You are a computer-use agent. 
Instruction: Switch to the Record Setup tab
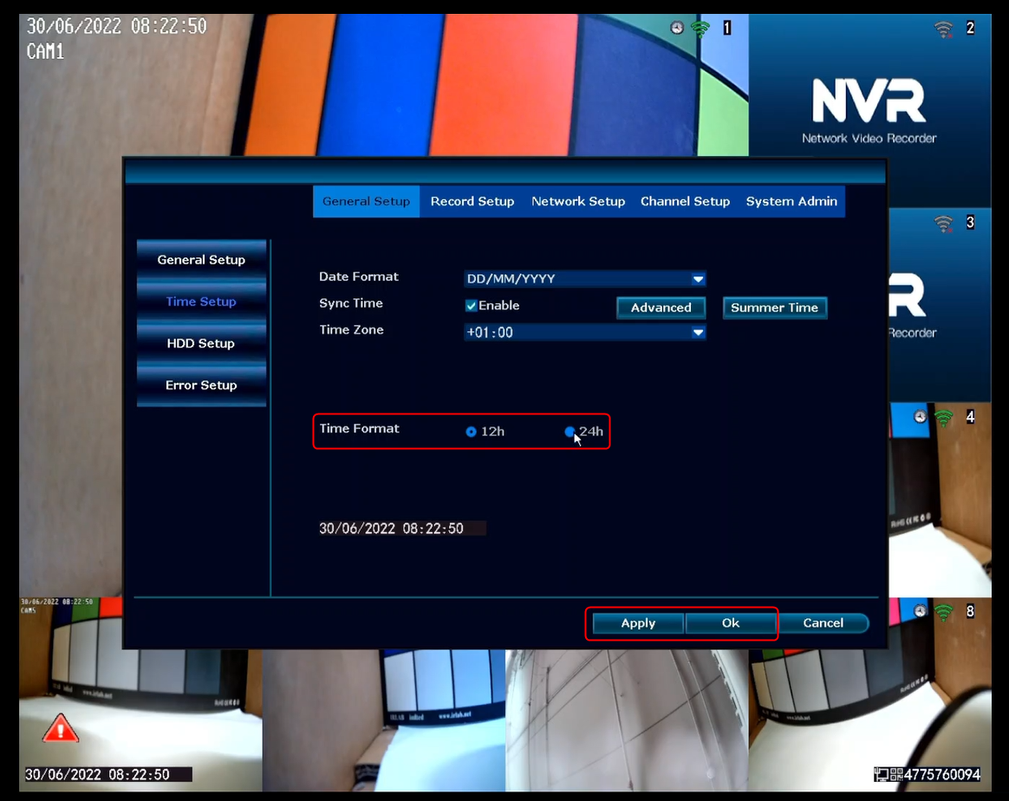tap(472, 201)
